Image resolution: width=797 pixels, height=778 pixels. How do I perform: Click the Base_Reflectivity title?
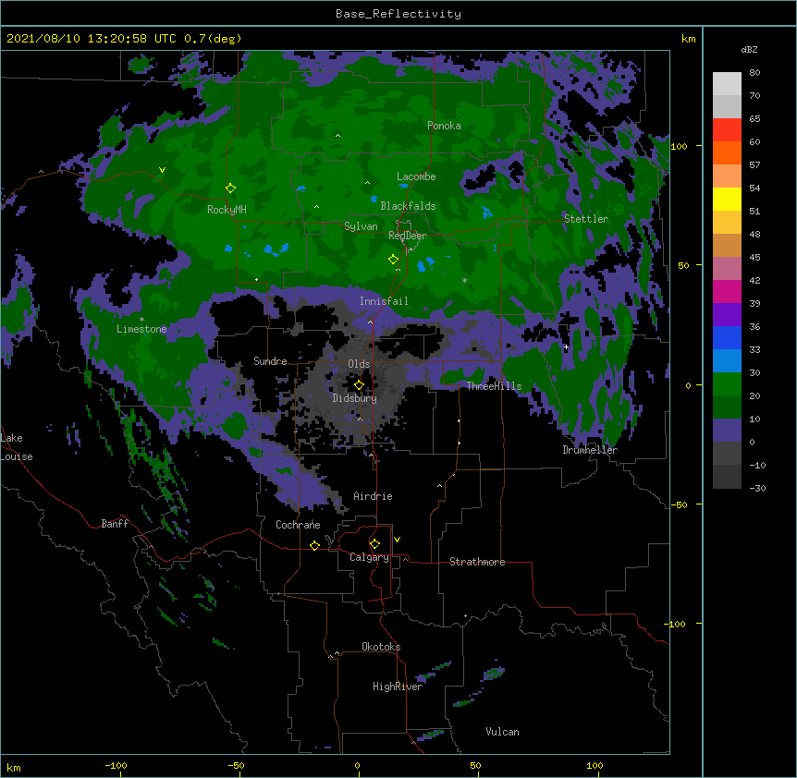pyautogui.click(x=398, y=14)
